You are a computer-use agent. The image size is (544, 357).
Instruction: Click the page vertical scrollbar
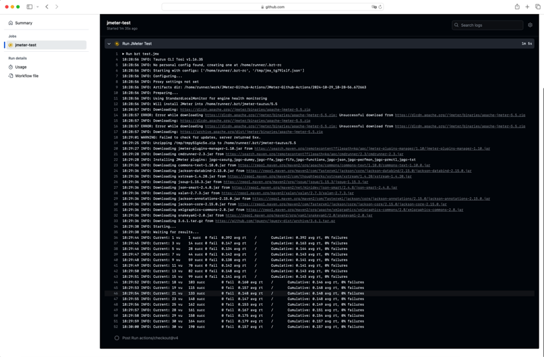pos(542,222)
